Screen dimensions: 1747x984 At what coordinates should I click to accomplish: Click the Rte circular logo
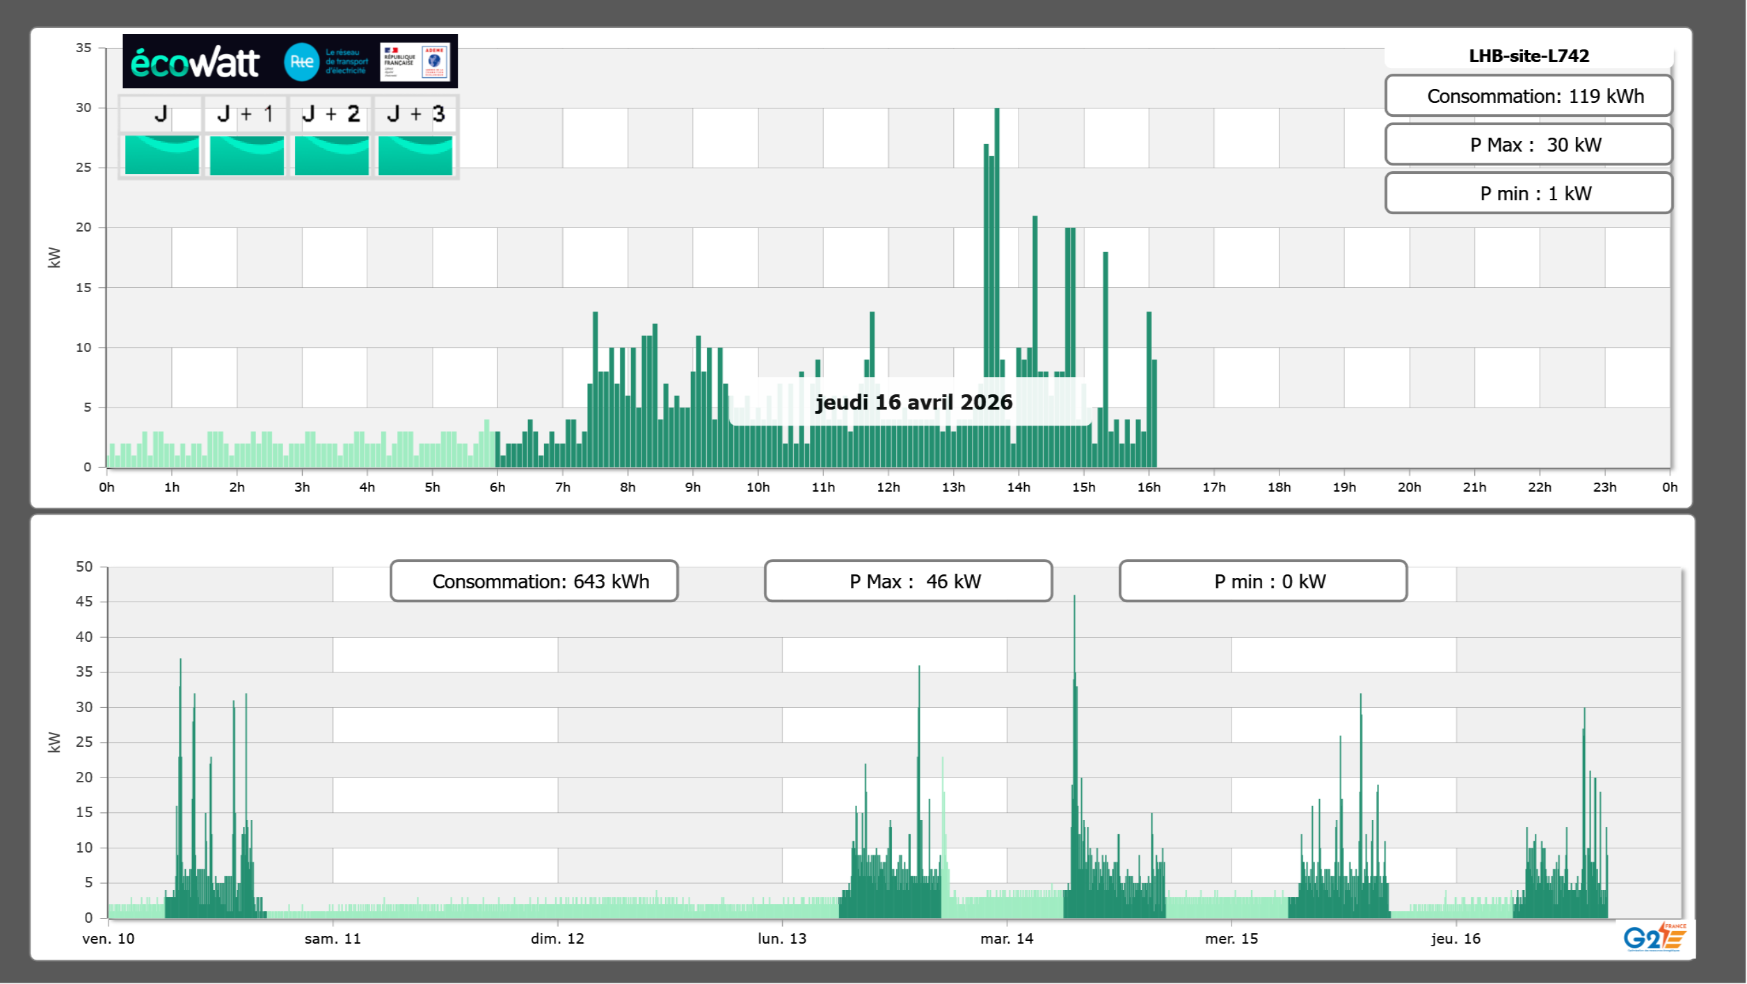tap(302, 62)
